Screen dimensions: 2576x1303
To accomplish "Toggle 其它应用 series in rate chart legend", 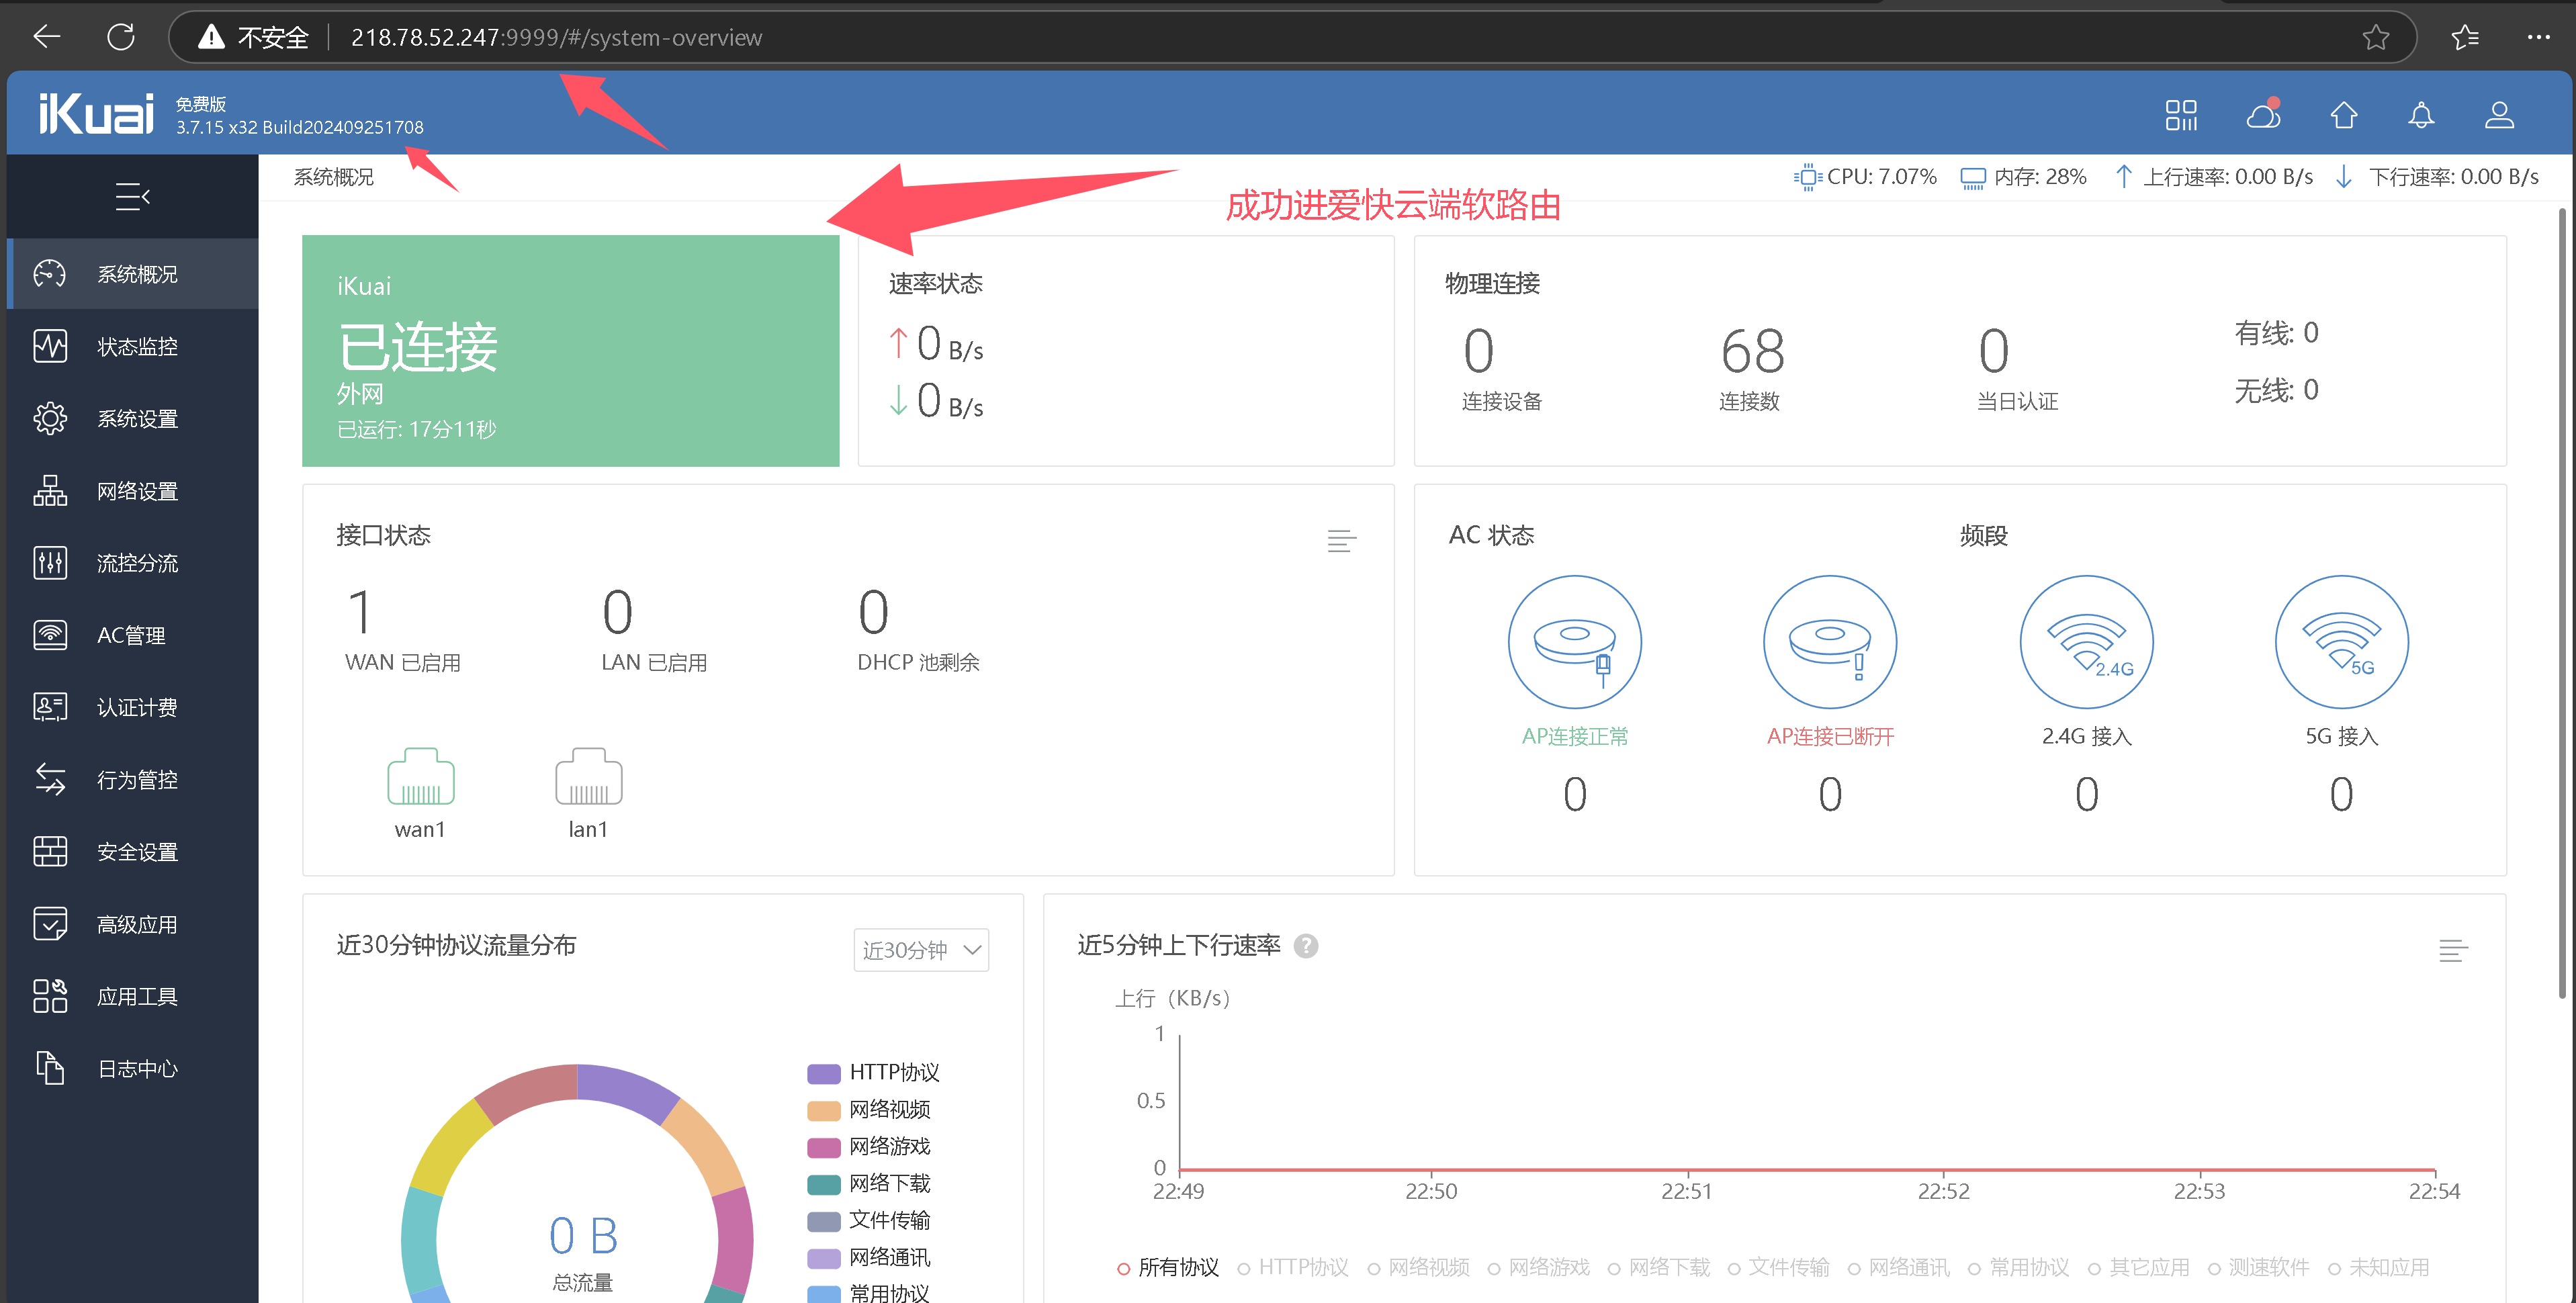I will (x=2138, y=1267).
